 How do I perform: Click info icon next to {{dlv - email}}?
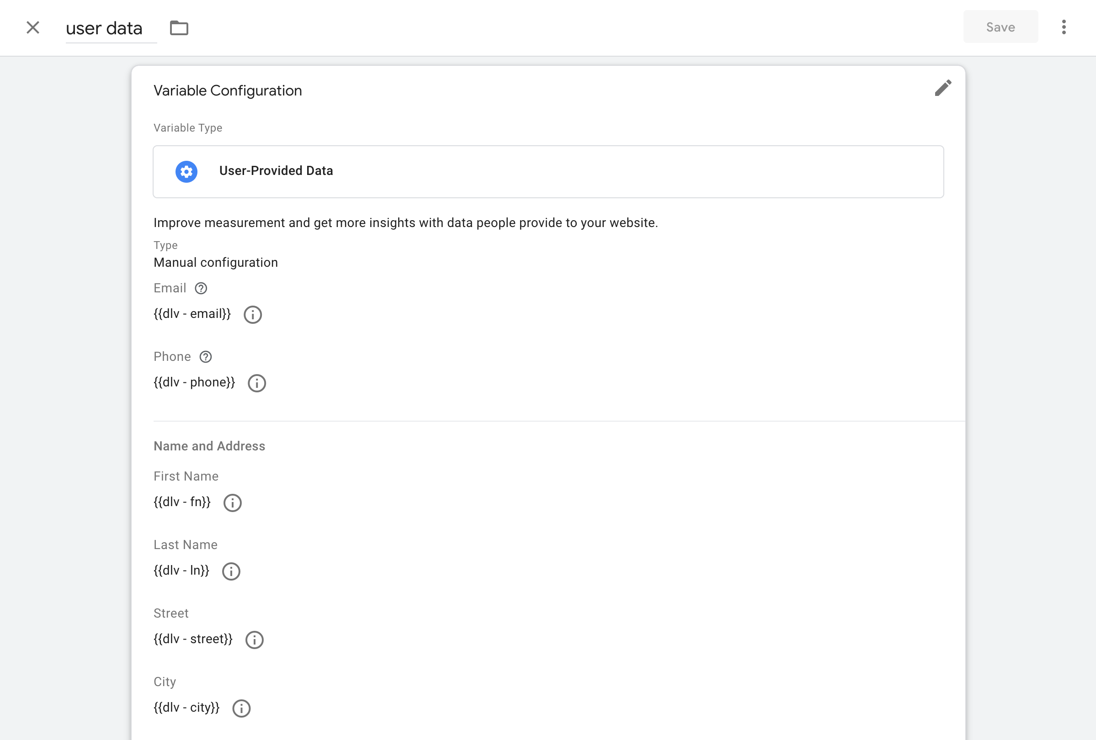pos(253,314)
